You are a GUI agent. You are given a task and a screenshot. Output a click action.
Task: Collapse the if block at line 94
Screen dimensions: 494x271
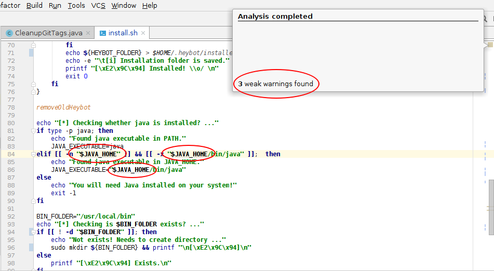[x=33, y=232]
